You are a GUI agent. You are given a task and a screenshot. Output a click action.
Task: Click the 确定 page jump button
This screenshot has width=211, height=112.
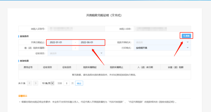pos(79,83)
